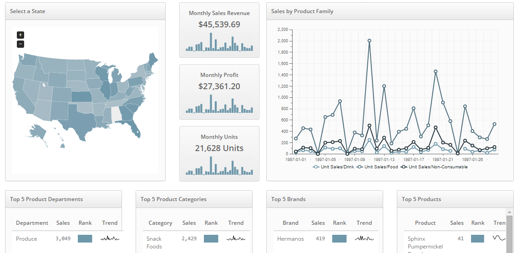Zoom in the map with plus button
The width and height of the screenshot is (517, 253).
coord(20,35)
